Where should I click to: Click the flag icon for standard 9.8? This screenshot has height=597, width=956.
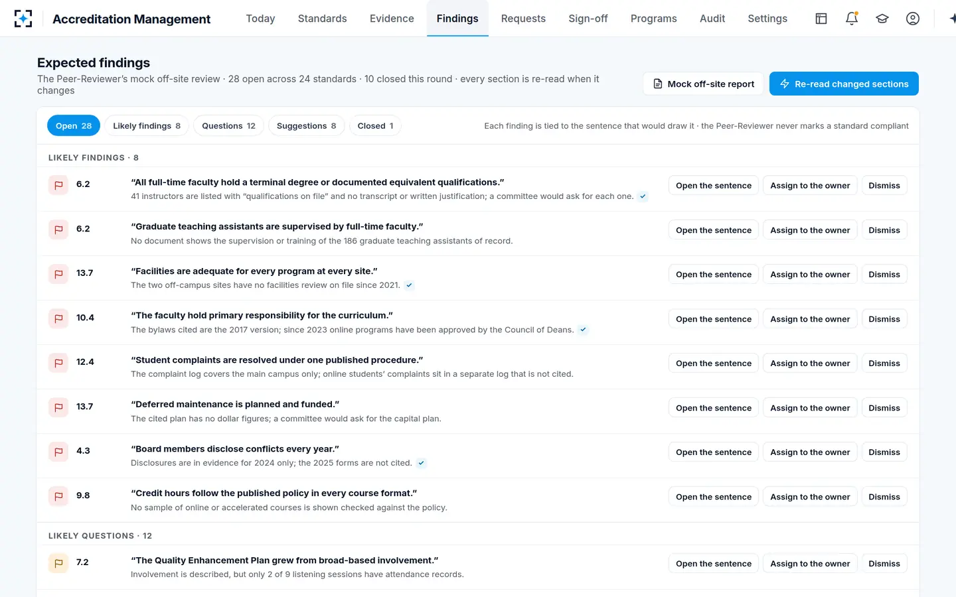coord(58,496)
